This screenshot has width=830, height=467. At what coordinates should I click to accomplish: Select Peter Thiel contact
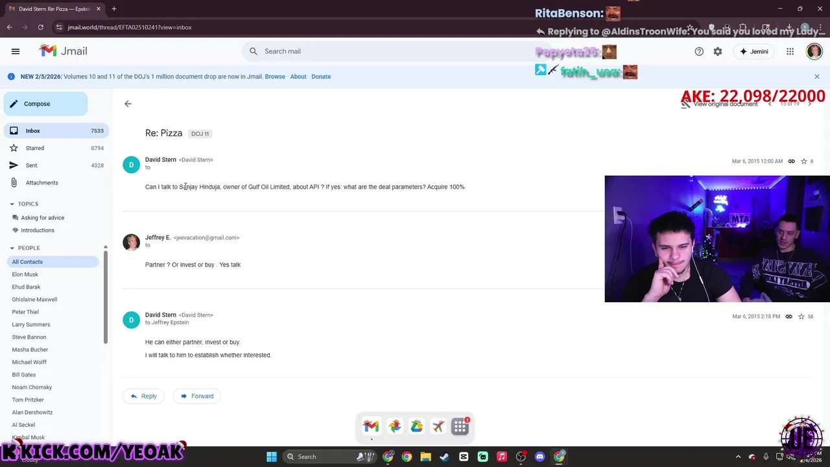(25, 312)
